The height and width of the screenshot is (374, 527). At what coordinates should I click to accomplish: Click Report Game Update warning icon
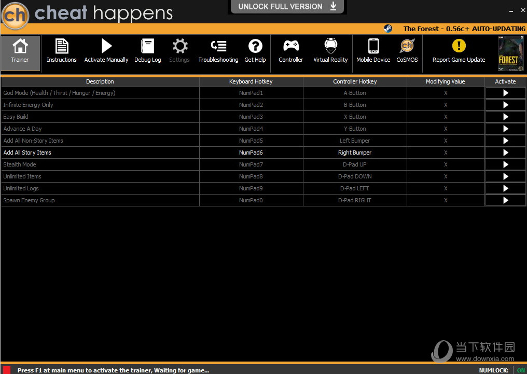pos(459,46)
